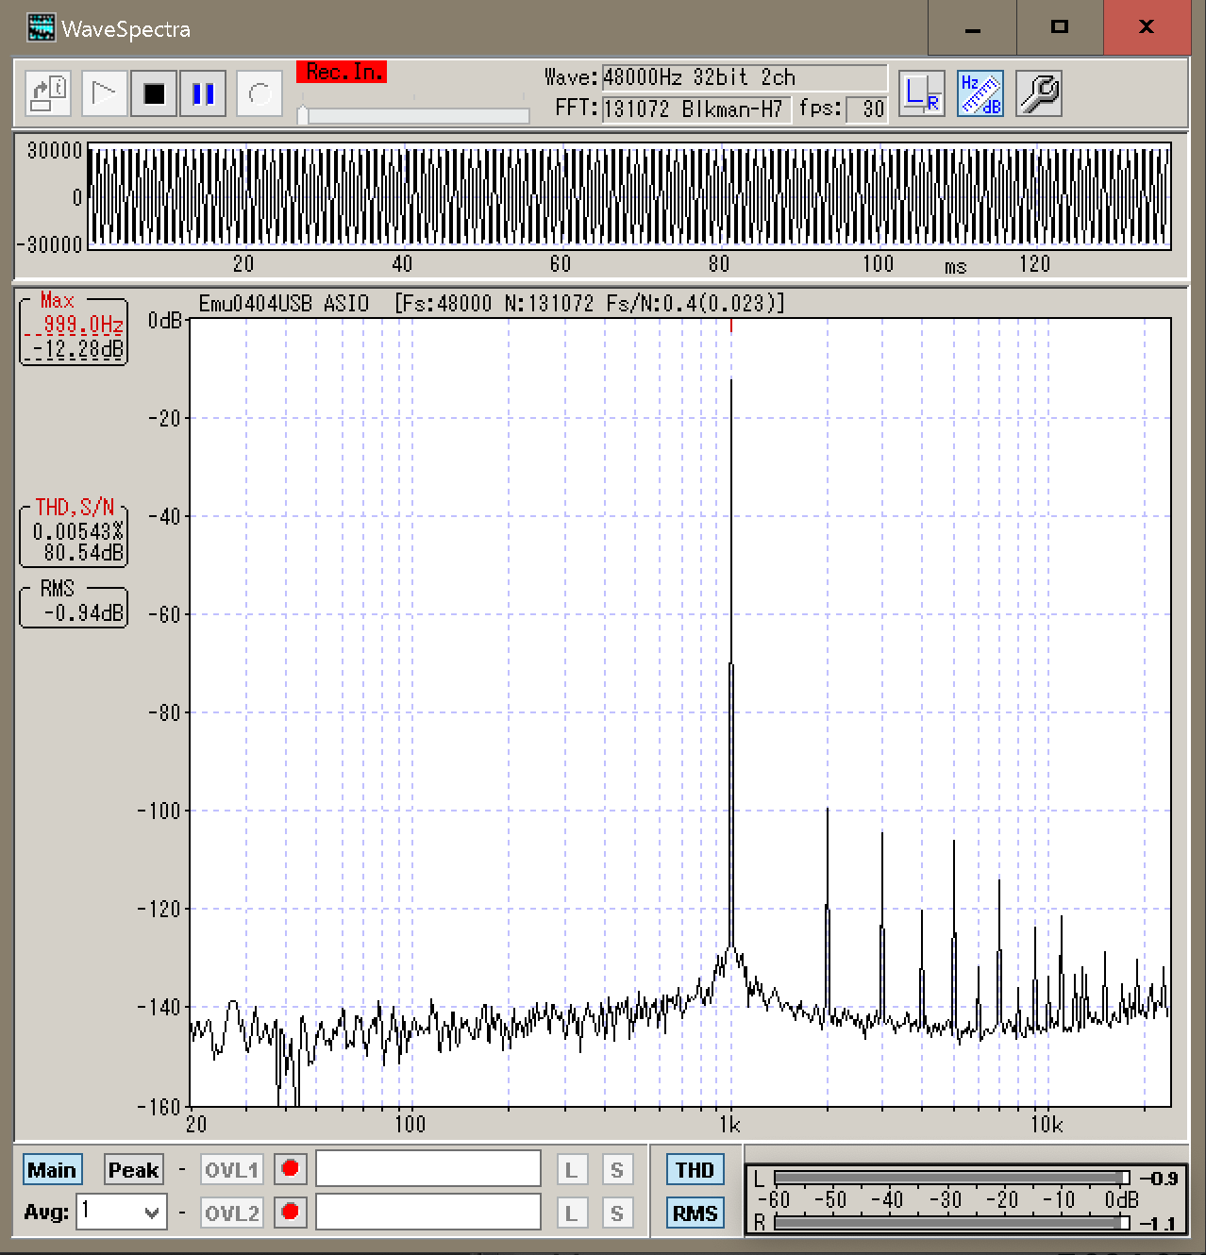
Task: Click the playback position slider
Action: point(413,115)
